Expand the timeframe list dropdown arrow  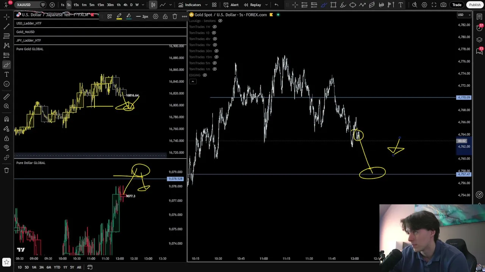[x=143, y=5]
